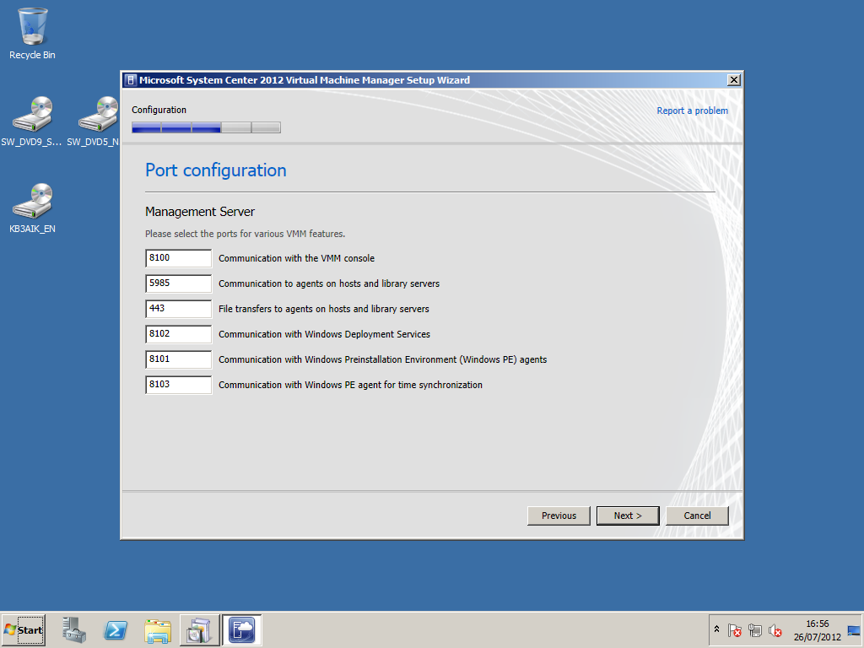
Task: Edit the VMM console port field 8100
Action: (x=179, y=258)
